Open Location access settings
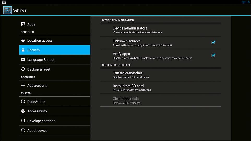Screen dimensions: 251x141 (55, 40)
